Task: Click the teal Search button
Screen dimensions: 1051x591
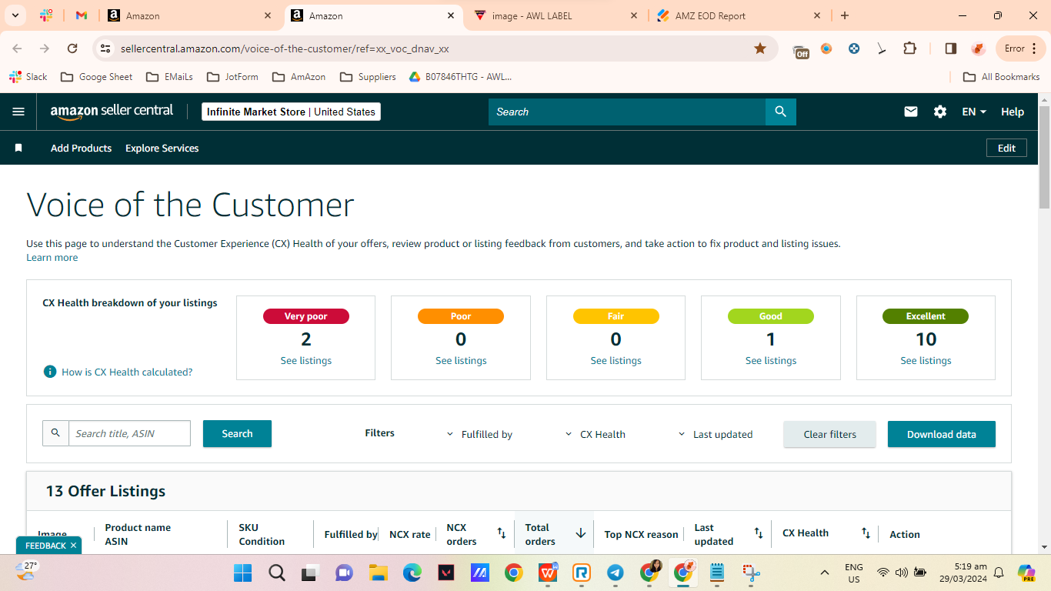Action: 237,433
